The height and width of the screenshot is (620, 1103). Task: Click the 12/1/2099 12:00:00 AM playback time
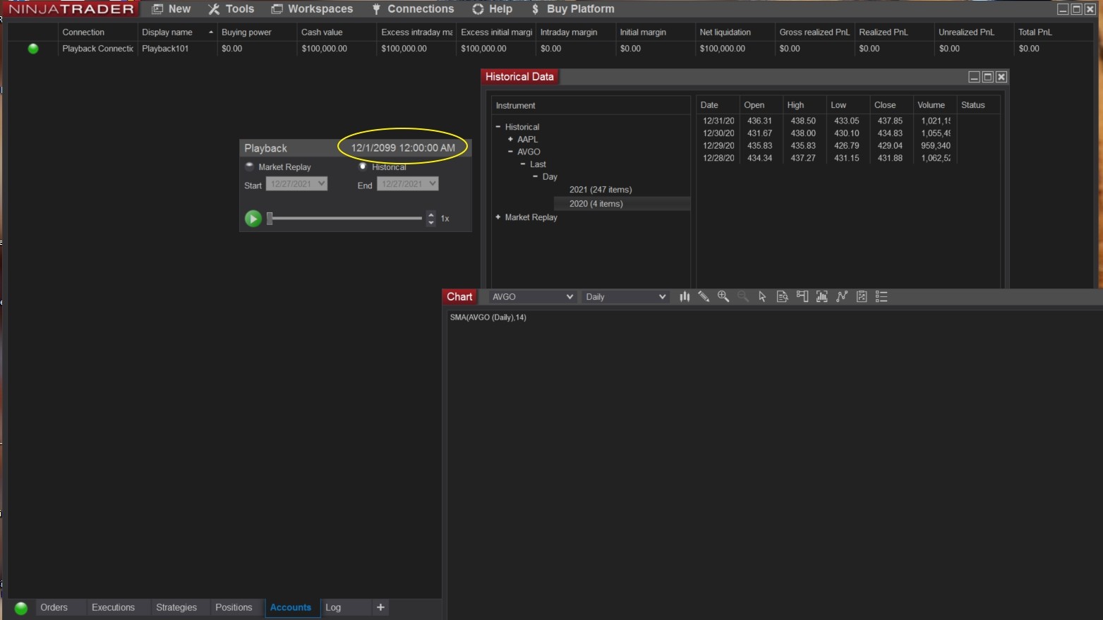[403, 148]
